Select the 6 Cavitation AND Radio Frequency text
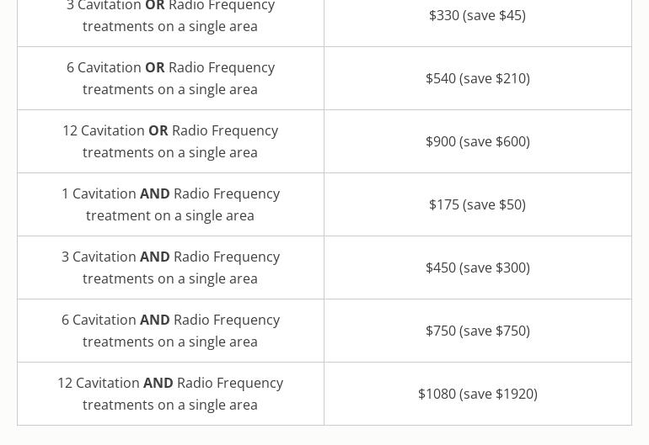This screenshot has width=649, height=445. pyautogui.click(x=170, y=331)
